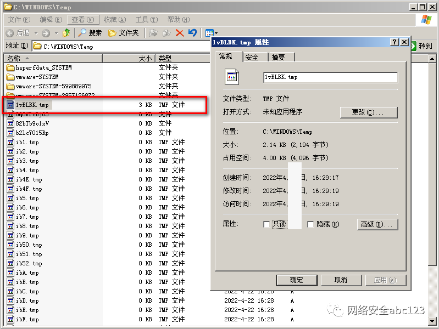Switch to the 摘要 tab in properties

pyautogui.click(x=281, y=58)
